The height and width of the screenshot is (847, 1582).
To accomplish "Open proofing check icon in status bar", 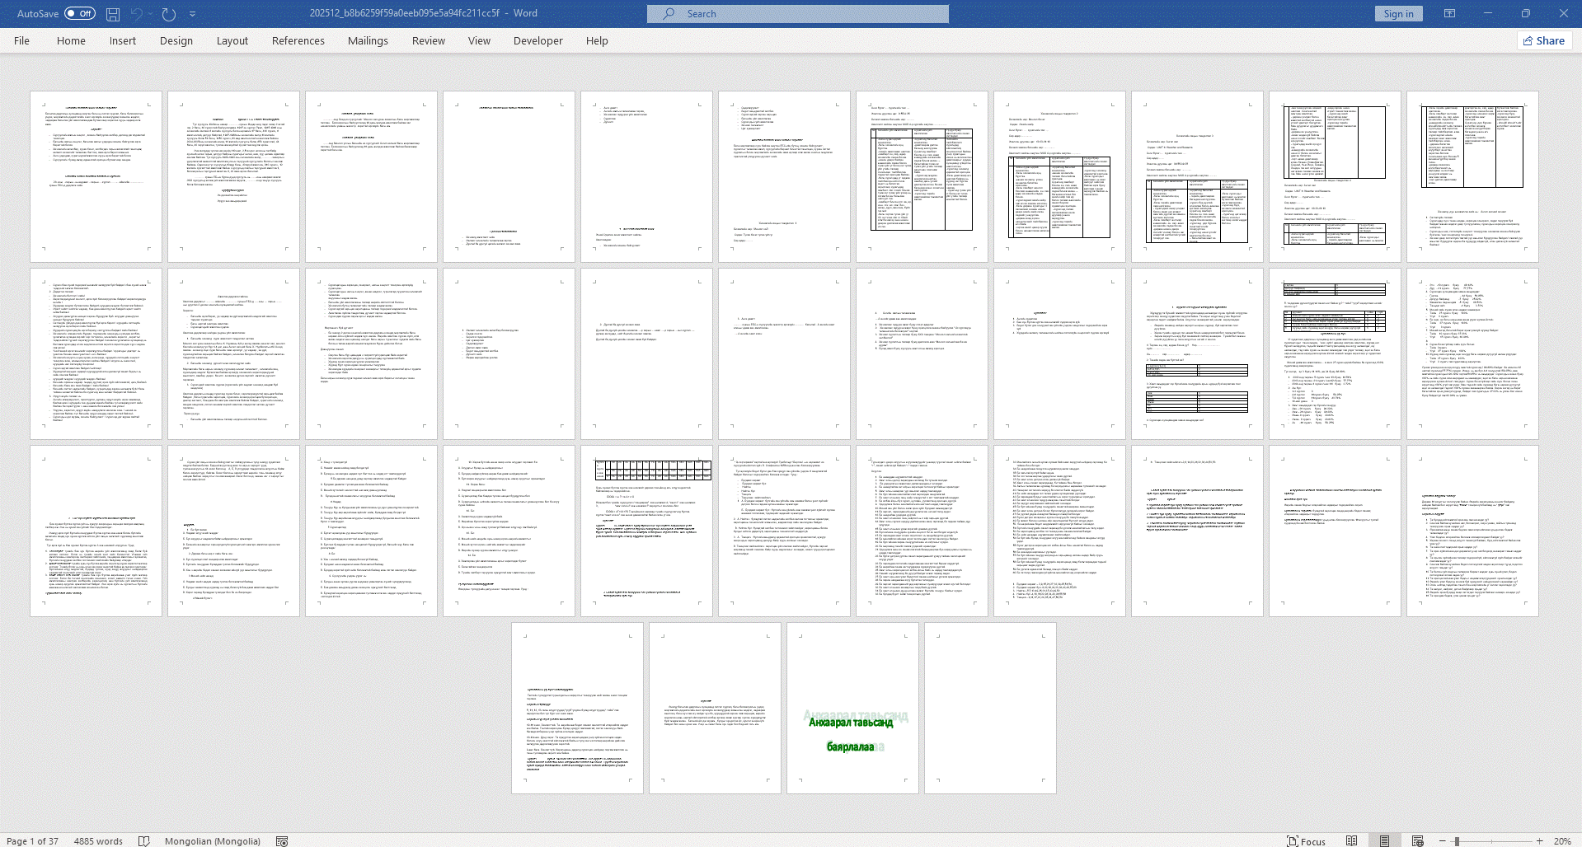I will [144, 840].
